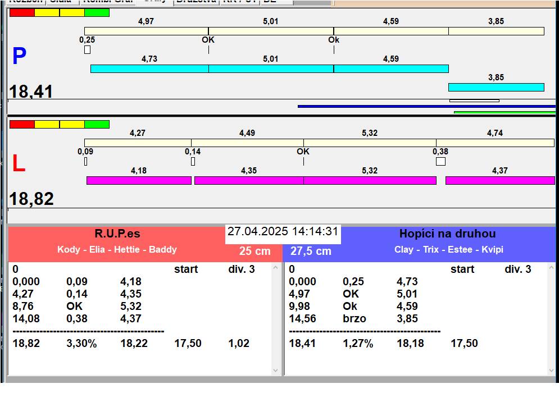
Task: Select the magenta 5,32 bar in lane L
Action: (370, 180)
